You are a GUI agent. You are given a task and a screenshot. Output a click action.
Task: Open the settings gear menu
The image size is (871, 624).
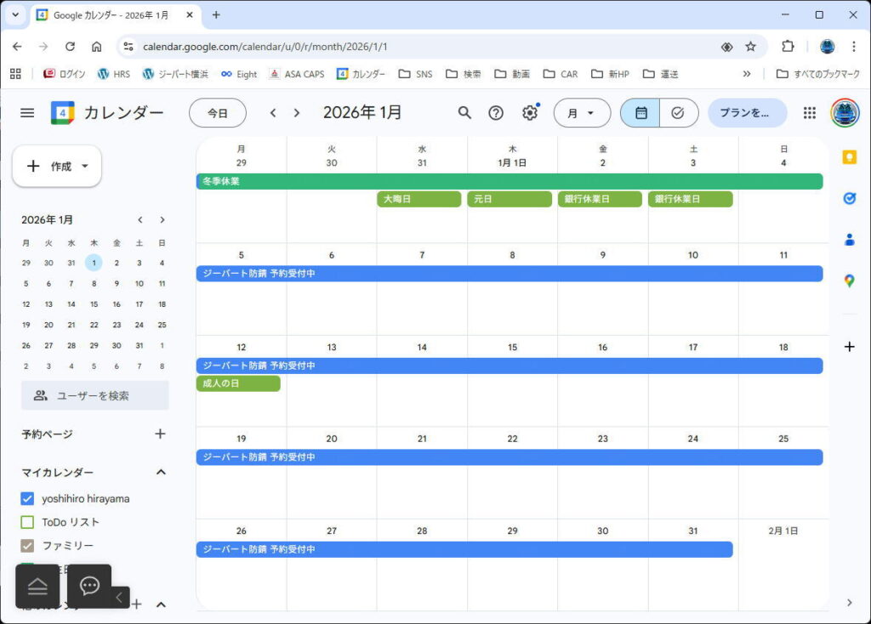coord(528,112)
